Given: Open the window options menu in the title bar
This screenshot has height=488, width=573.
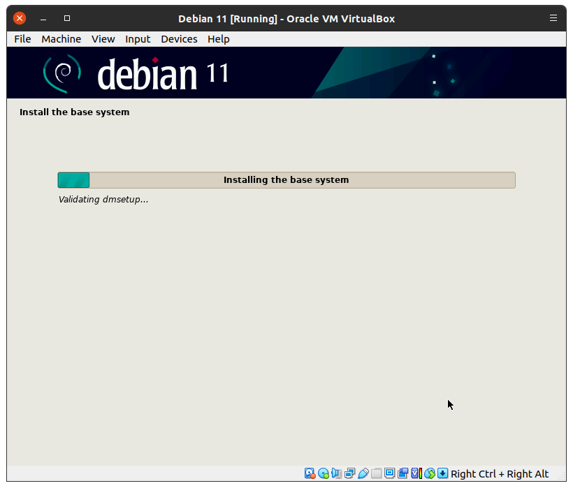Looking at the screenshot, I should pos(553,18).
